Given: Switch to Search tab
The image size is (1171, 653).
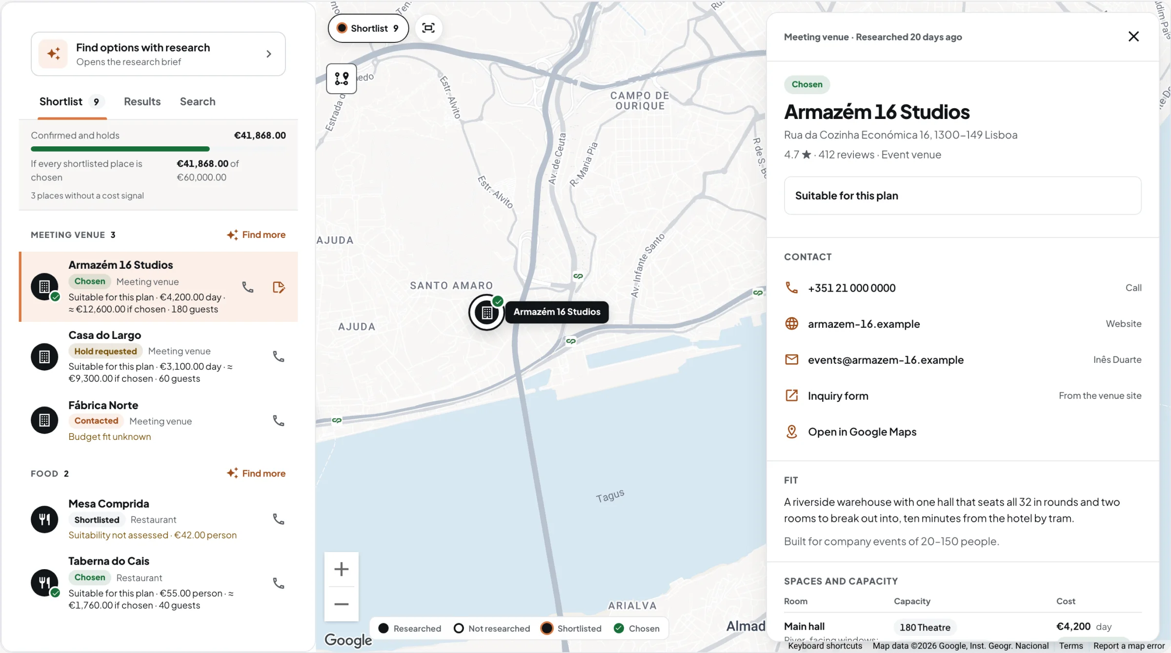Looking at the screenshot, I should [198, 101].
